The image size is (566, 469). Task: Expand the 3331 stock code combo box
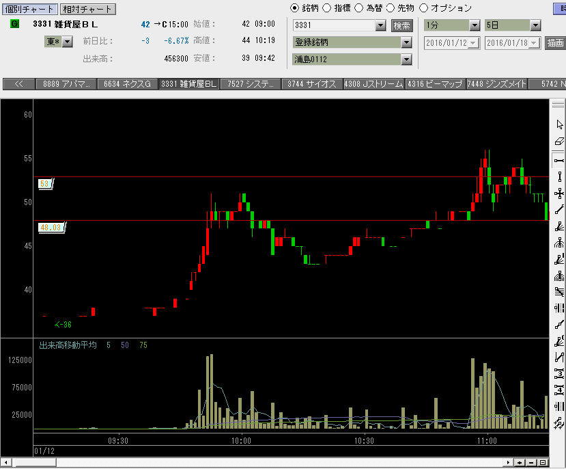click(x=380, y=25)
